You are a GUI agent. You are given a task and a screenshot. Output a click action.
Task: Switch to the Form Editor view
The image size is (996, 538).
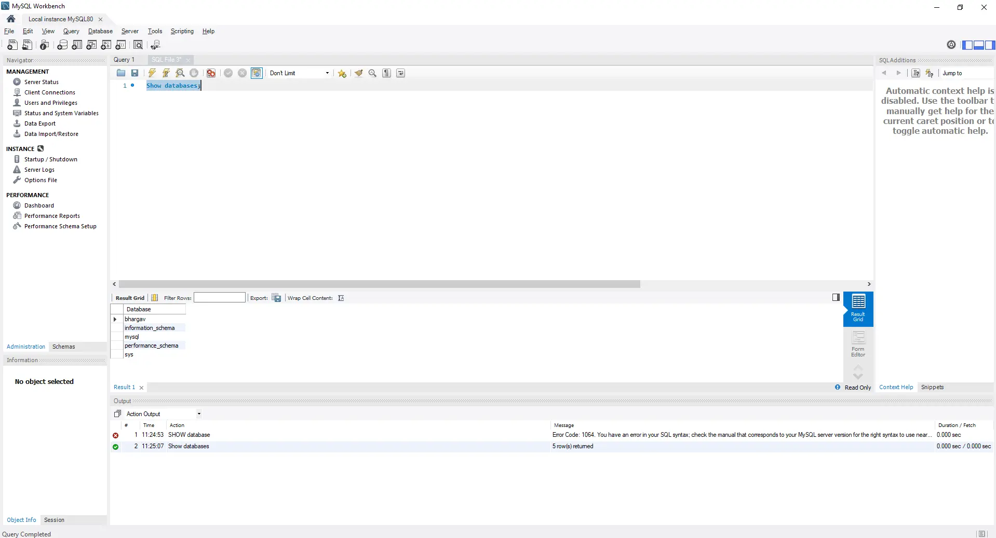pyautogui.click(x=857, y=343)
